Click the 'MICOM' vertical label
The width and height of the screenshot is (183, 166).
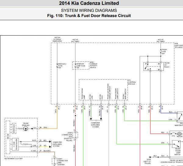point(8,136)
